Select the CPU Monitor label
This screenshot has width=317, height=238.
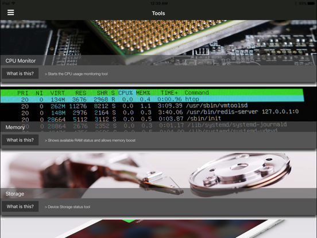pos(21,61)
